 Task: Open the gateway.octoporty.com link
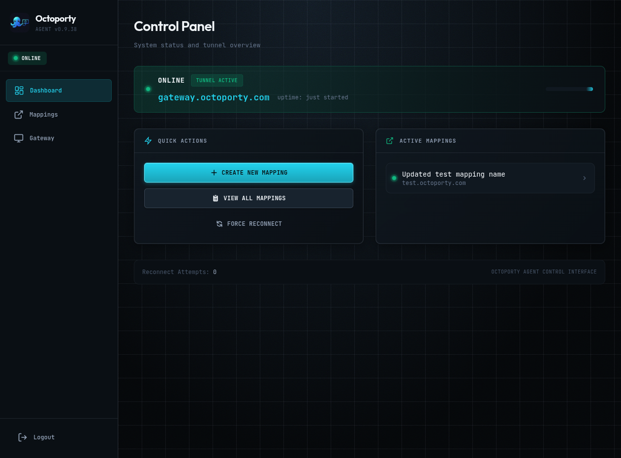[214, 97]
